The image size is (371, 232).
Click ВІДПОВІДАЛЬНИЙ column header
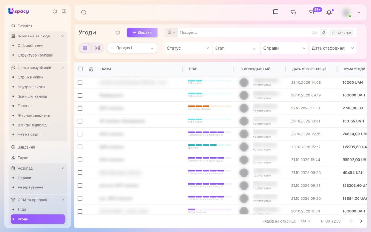[x=255, y=69]
